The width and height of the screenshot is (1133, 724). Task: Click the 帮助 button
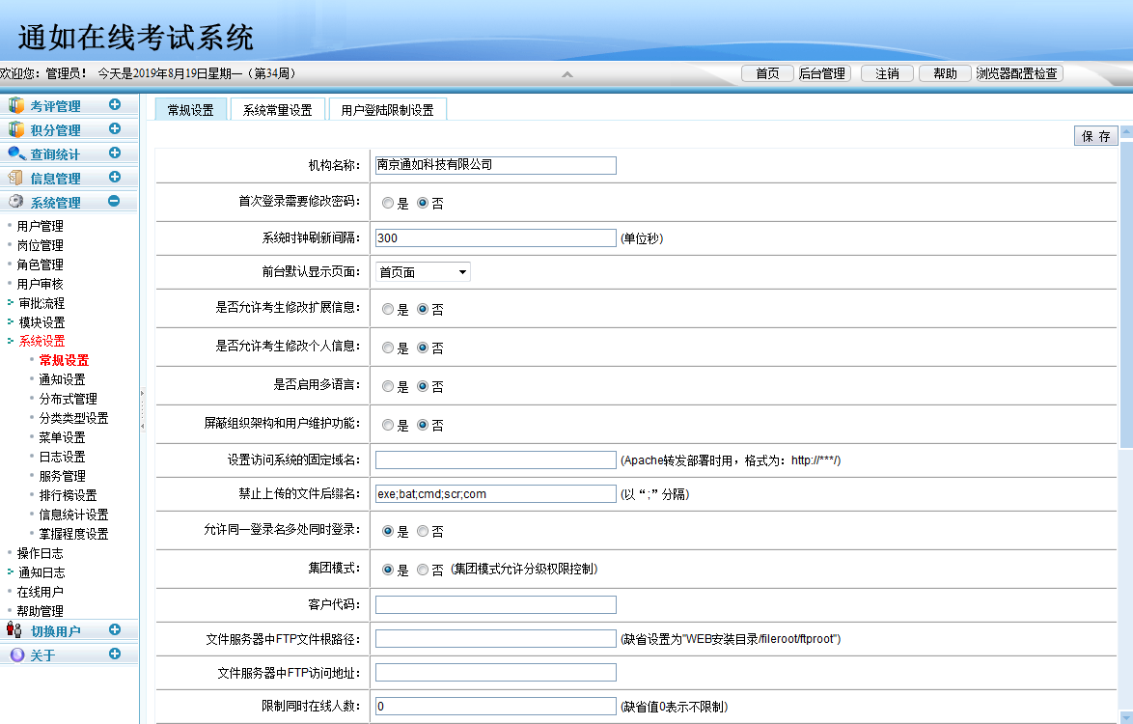coord(945,73)
